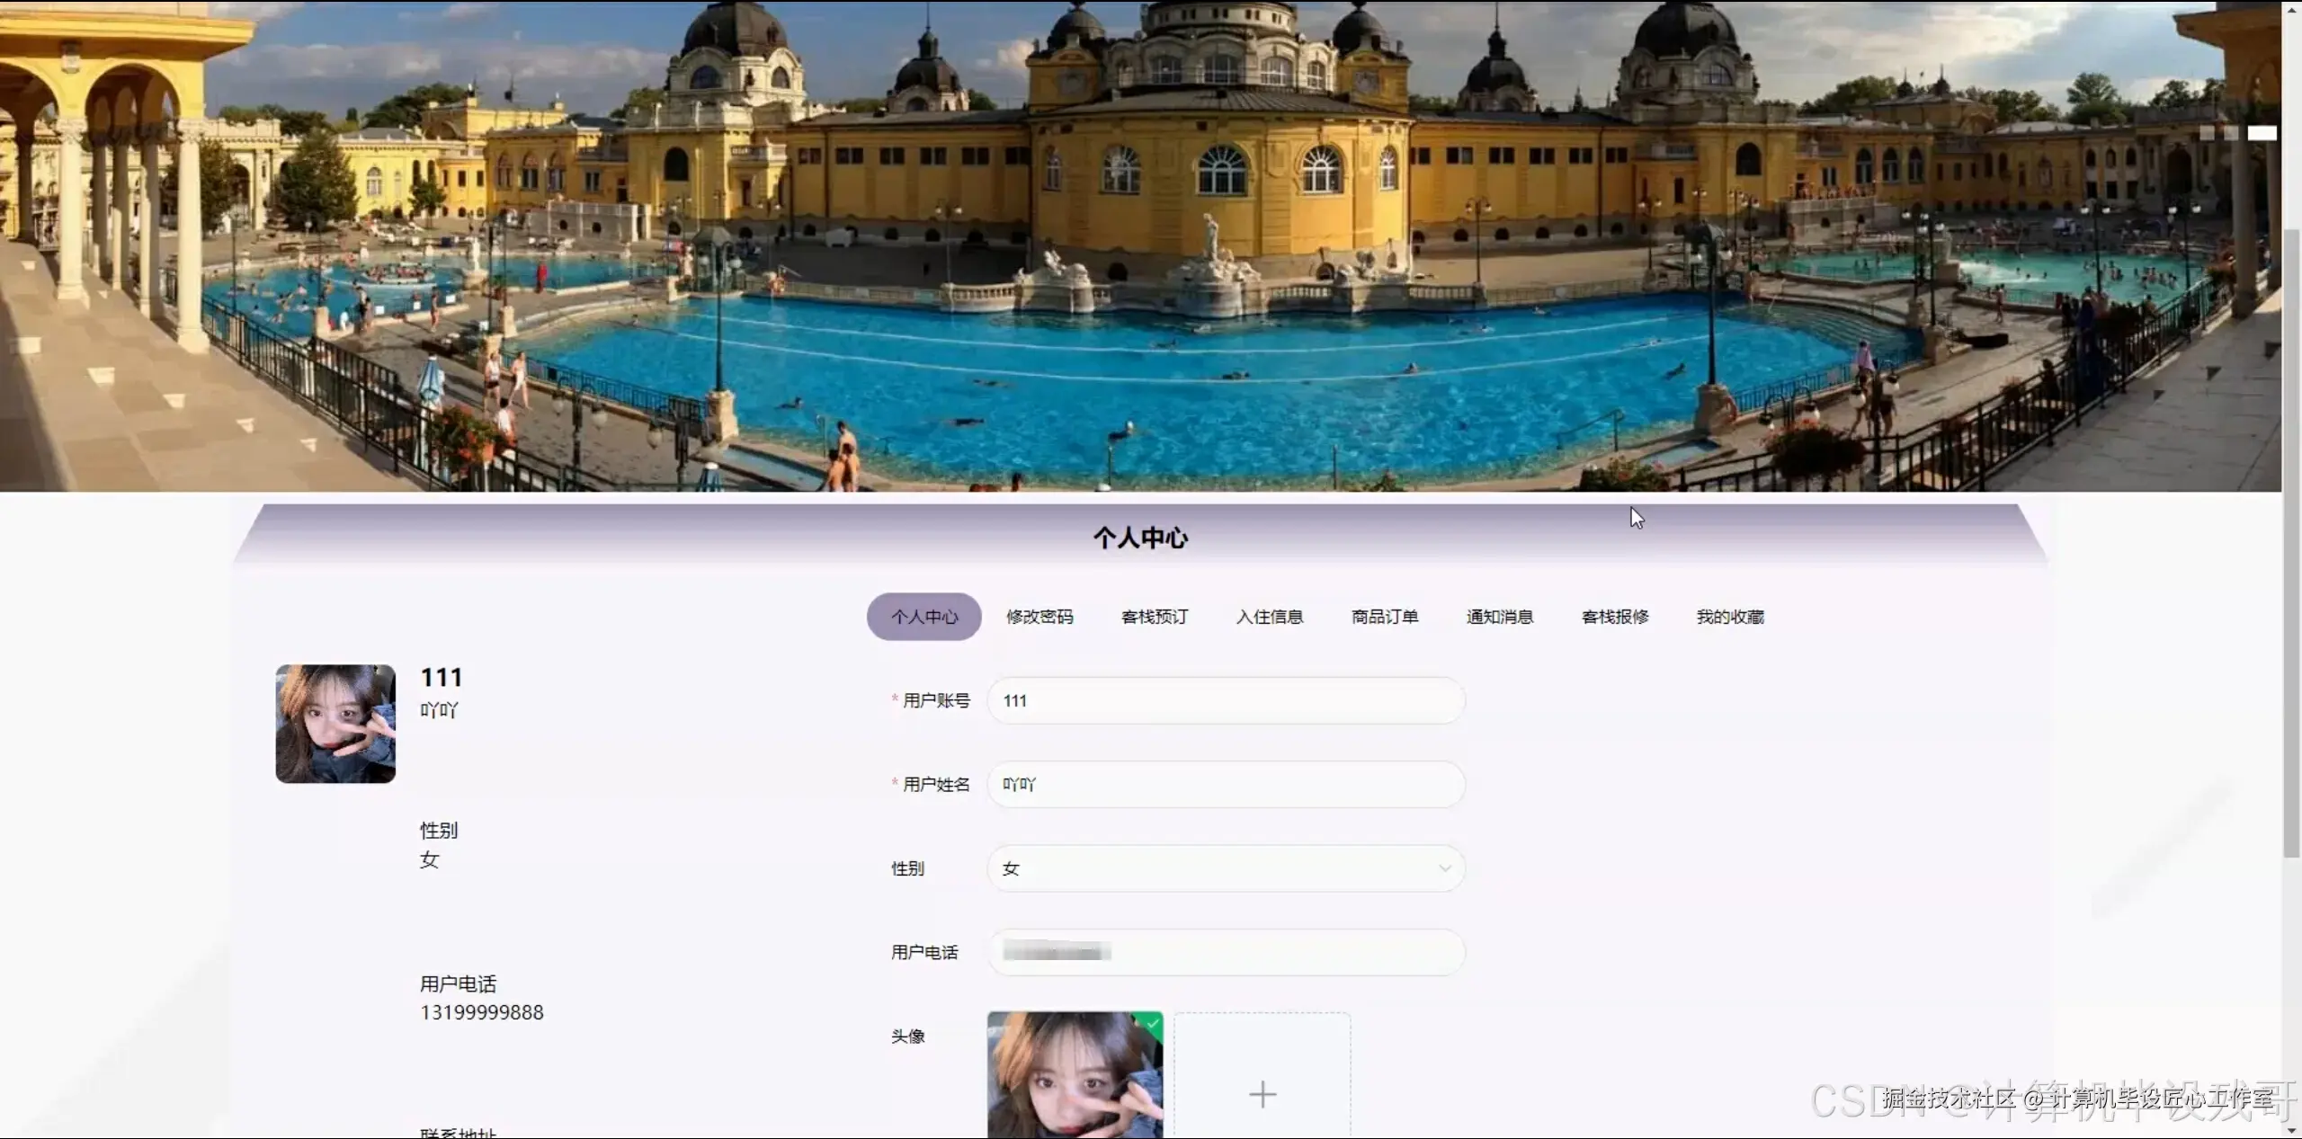Screen dimensions: 2302x1139
Task: Click the 用户姓名 input field
Action: 1225,784
